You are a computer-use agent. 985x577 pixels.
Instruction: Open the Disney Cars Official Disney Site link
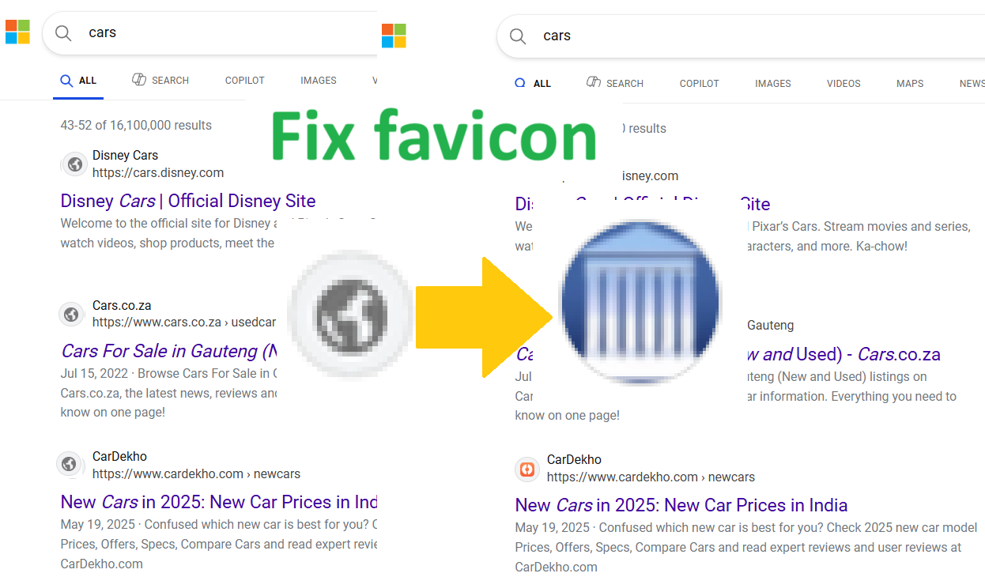point(187,201)
